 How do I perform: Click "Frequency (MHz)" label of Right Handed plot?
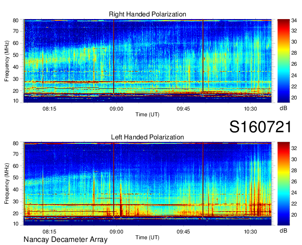click(7, 61)
